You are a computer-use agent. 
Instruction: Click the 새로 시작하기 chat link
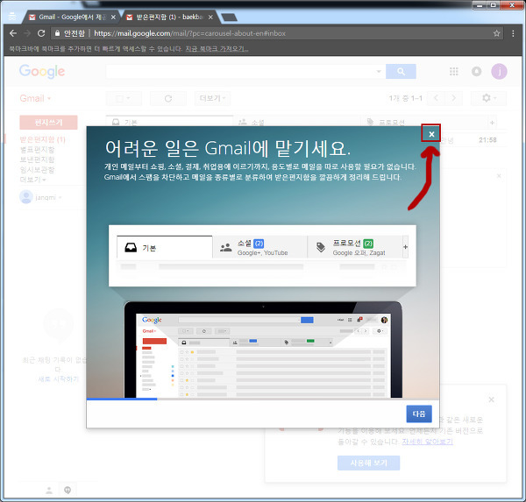coord(58,379)
